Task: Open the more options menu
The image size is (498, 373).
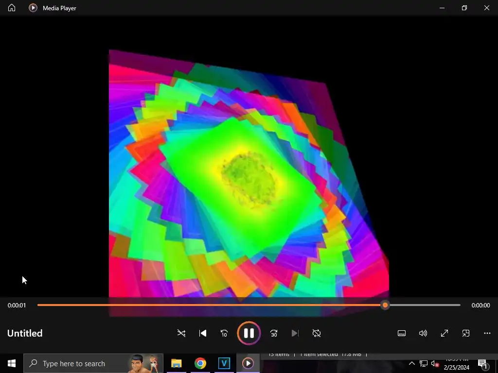Action: tap(487, 333)
